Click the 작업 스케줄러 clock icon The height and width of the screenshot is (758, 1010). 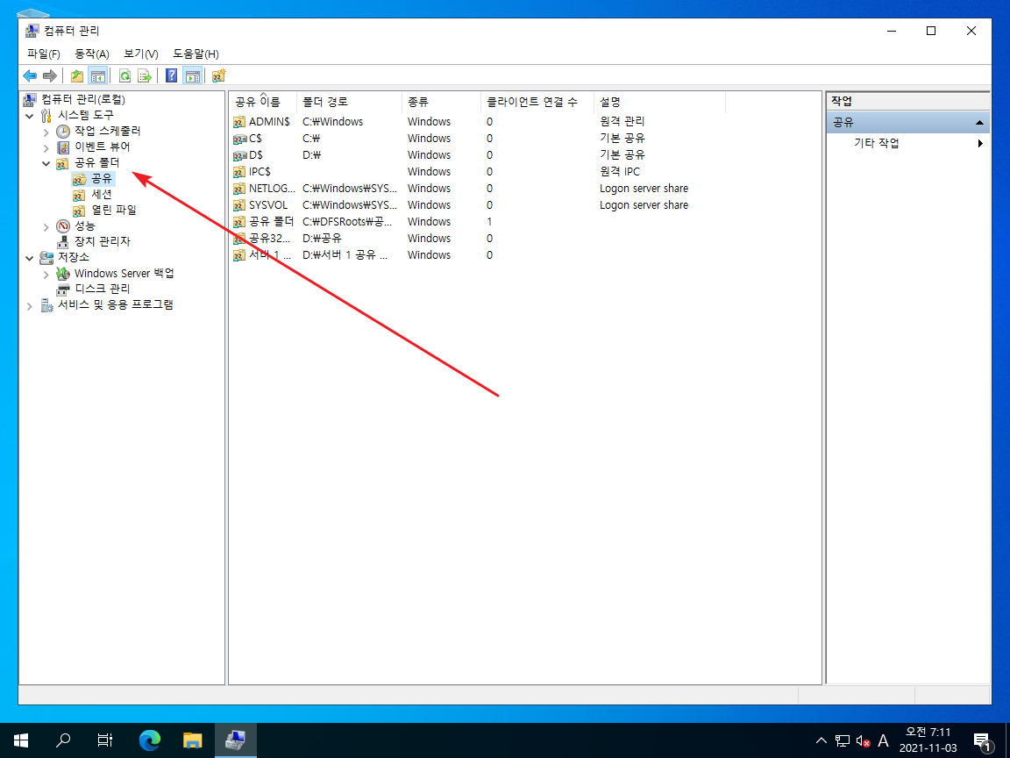coord(62,131)
